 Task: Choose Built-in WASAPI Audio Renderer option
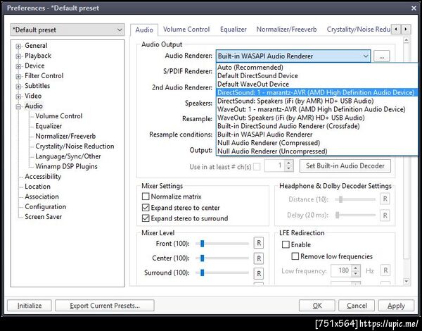click(x=316, y=135)
